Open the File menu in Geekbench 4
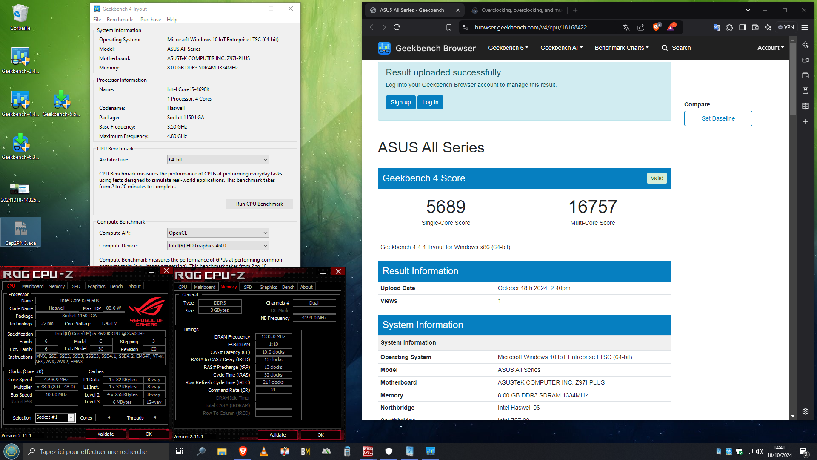 97,20
